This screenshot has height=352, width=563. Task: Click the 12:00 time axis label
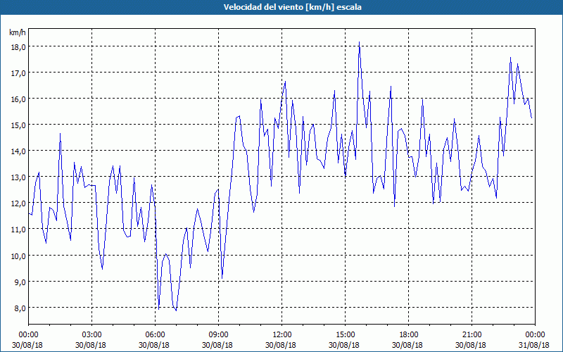(x=282, y=335)
